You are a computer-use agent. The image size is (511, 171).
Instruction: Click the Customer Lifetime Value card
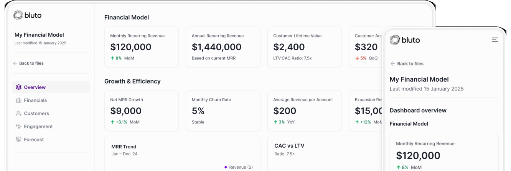pos(304,47)
